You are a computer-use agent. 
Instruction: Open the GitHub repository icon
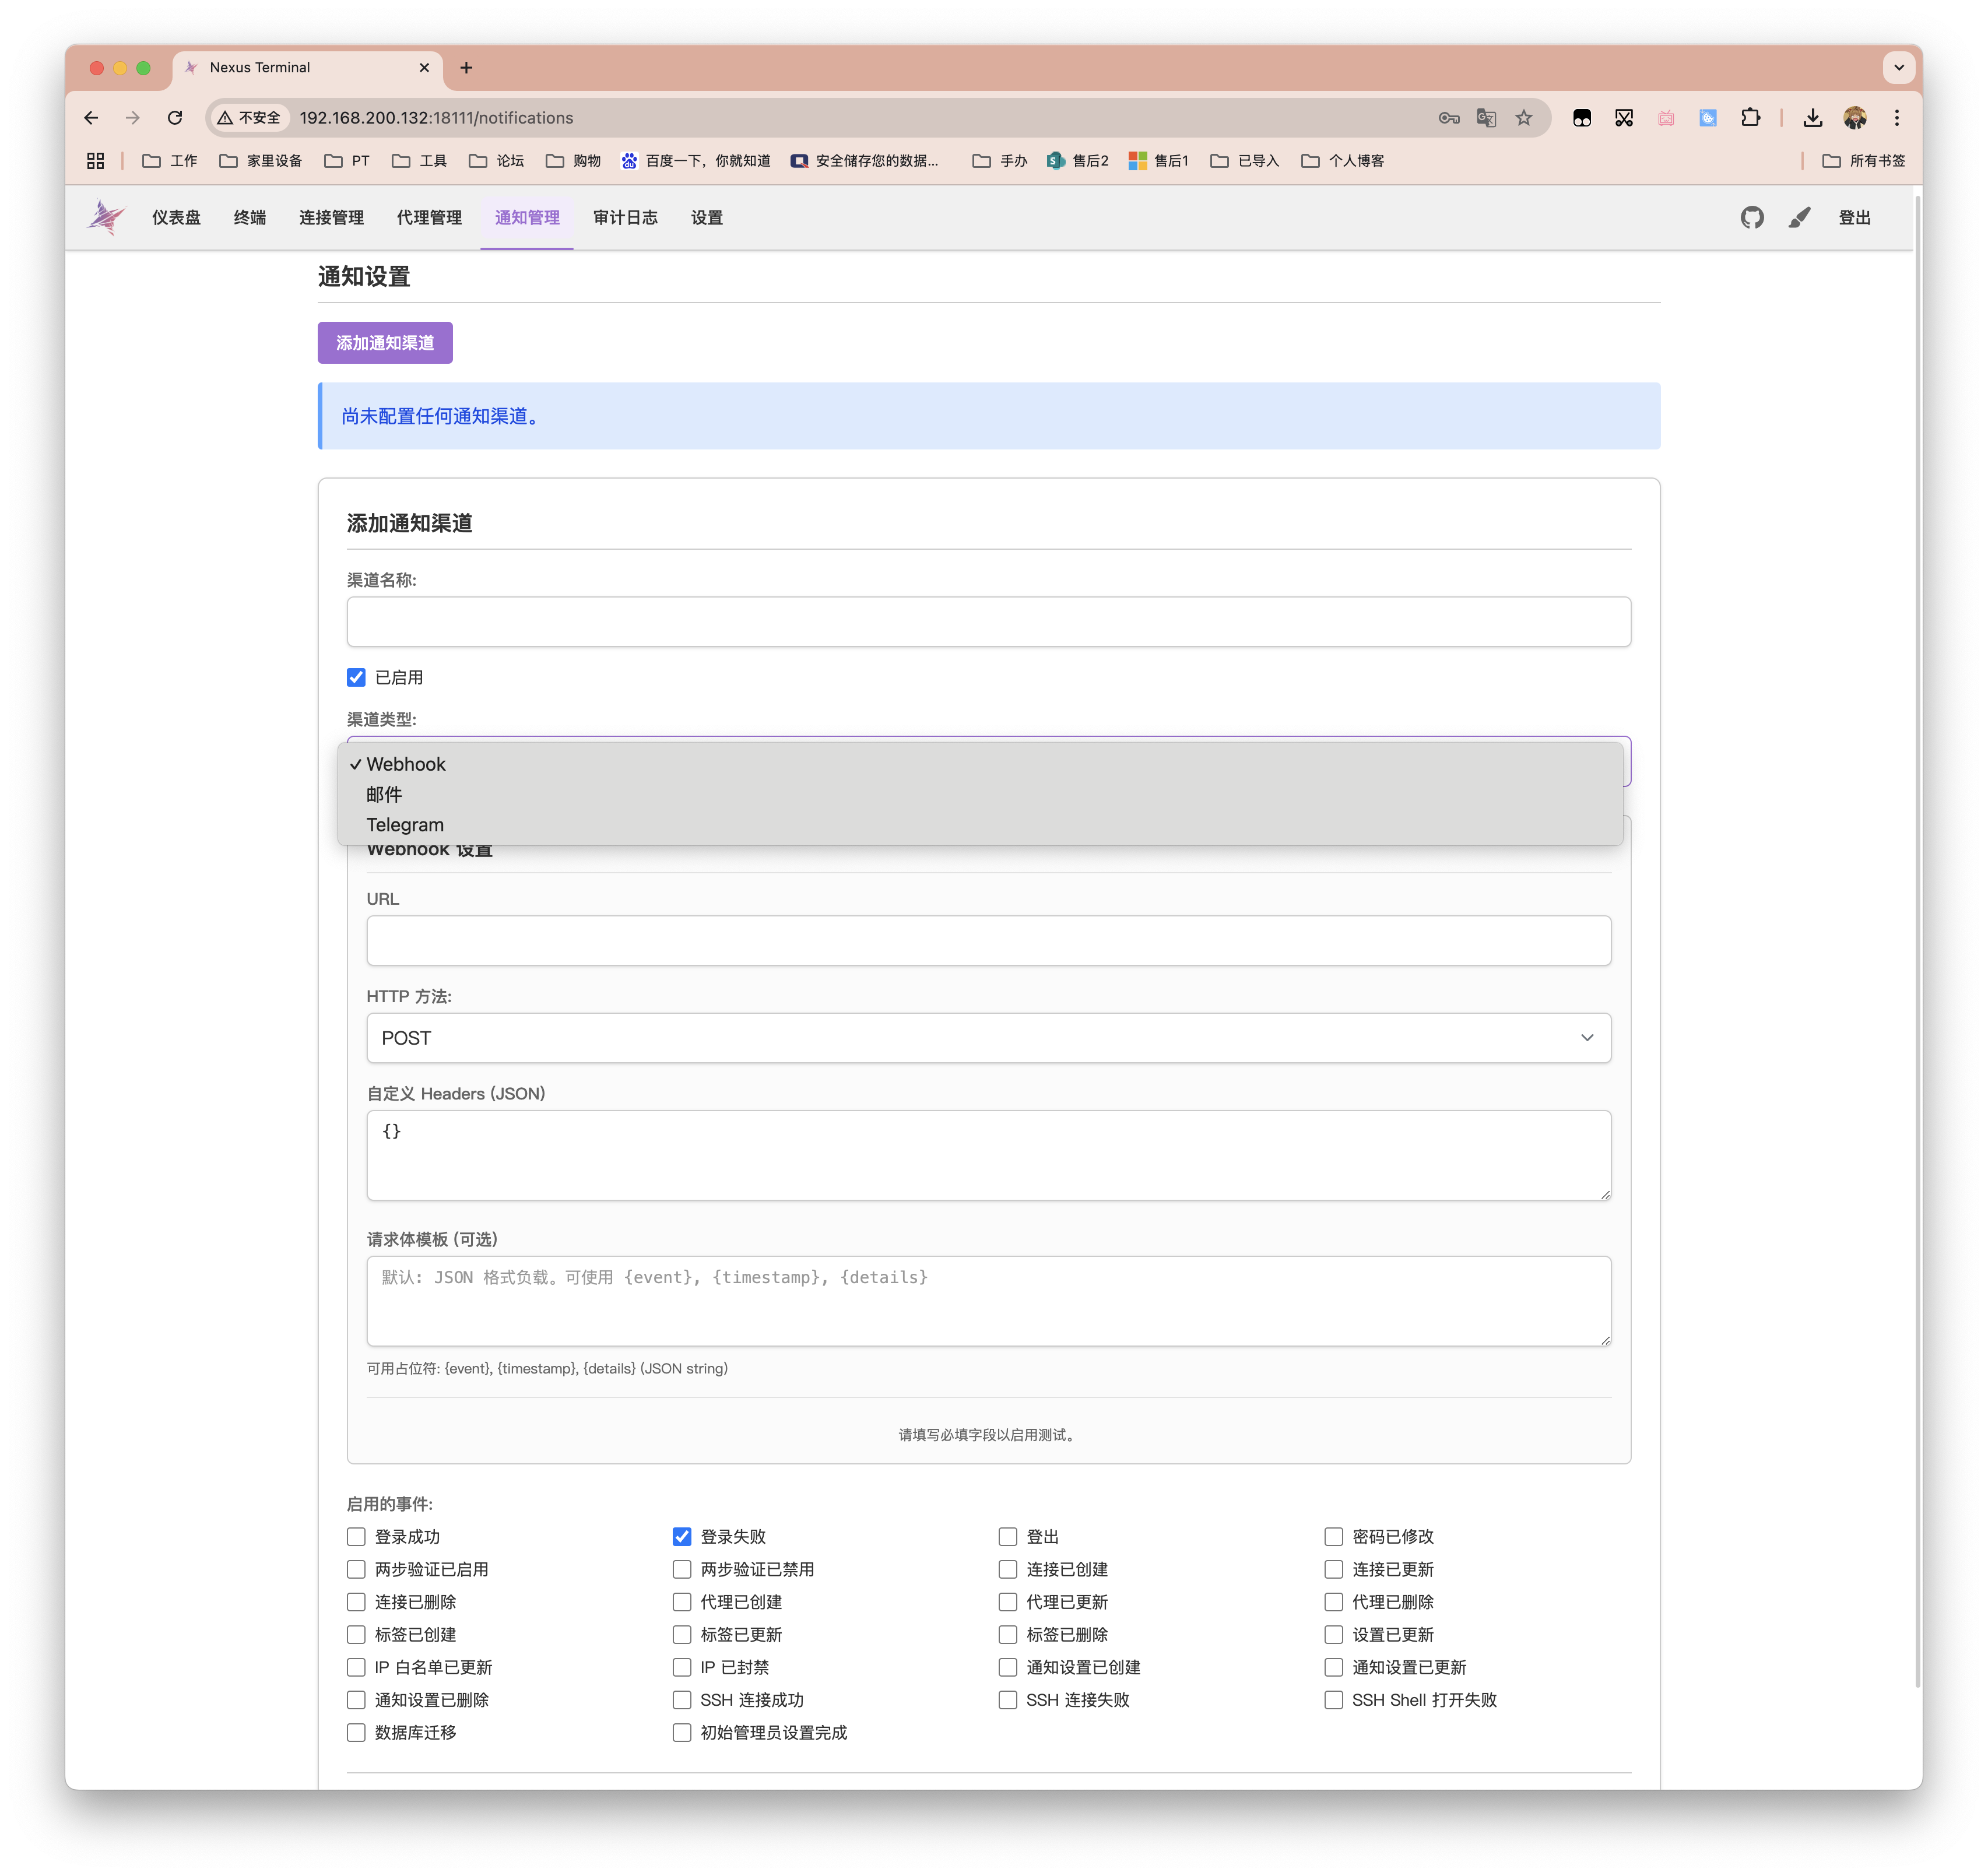point(1751,217)
